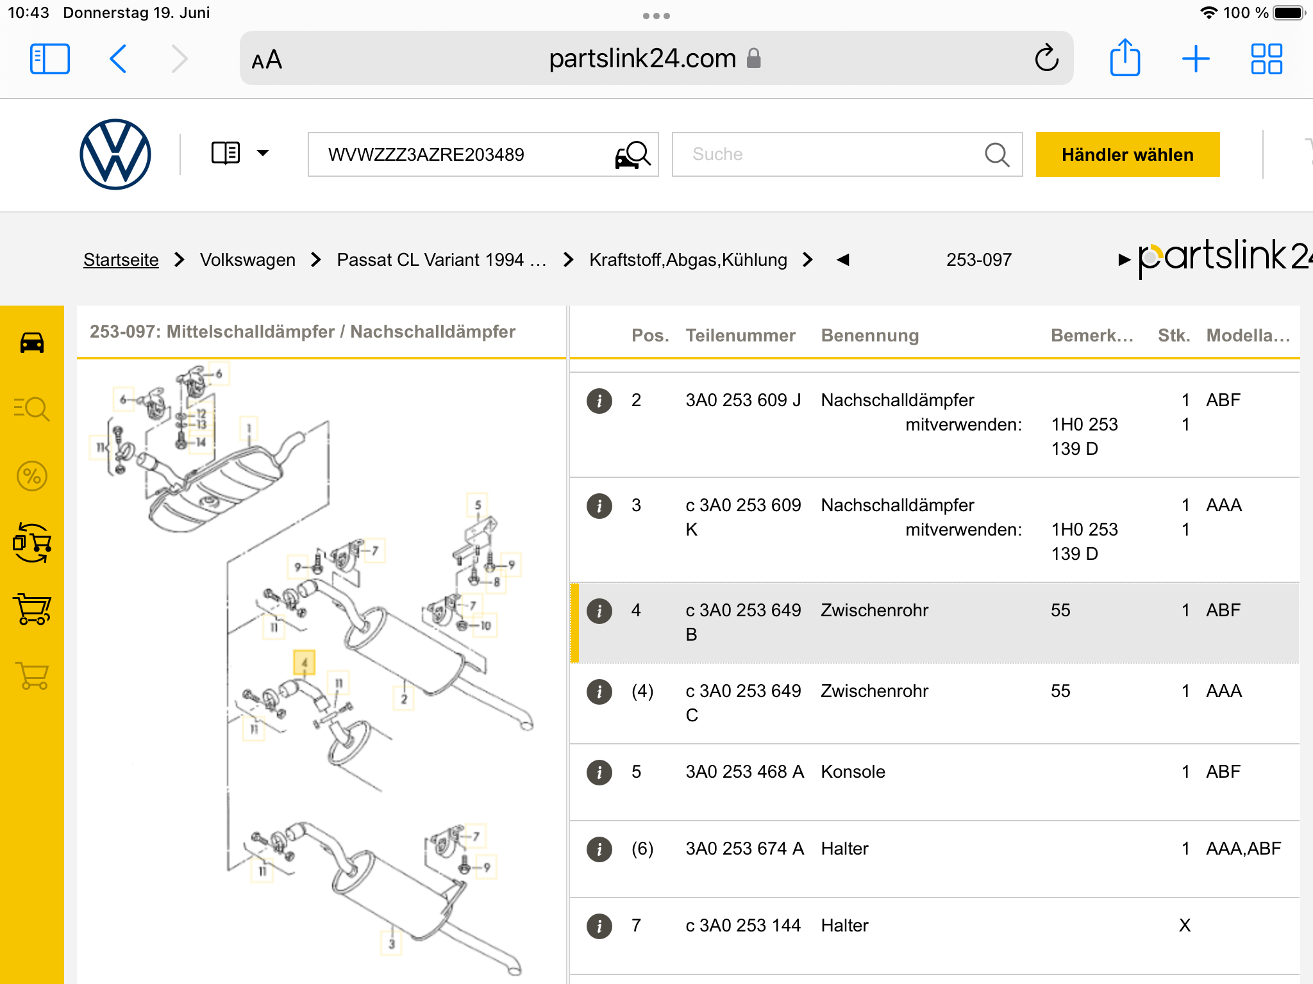Click Händler wählen button
This screenshot has height=984, width=1313.
[x=1128, y=154]
